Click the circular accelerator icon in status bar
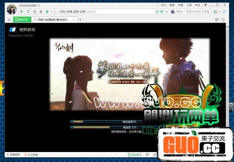Image resolution: width=234 pixels, height=162 pixels. pos(147,155)
